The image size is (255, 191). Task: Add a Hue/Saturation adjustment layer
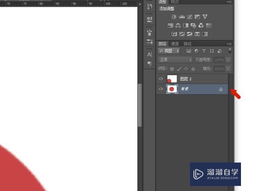[170, 25]
